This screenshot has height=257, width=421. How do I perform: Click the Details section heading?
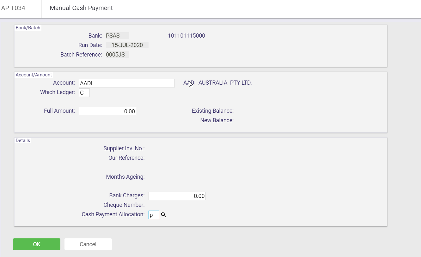pyautogui.click(x=23, y=140)
